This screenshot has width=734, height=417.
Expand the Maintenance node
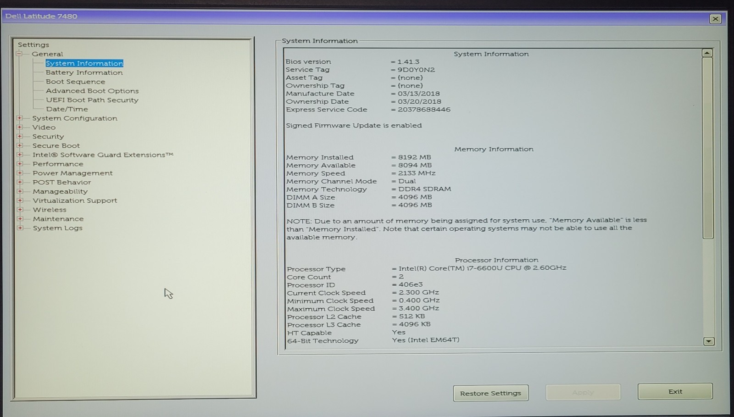[20, 219]
